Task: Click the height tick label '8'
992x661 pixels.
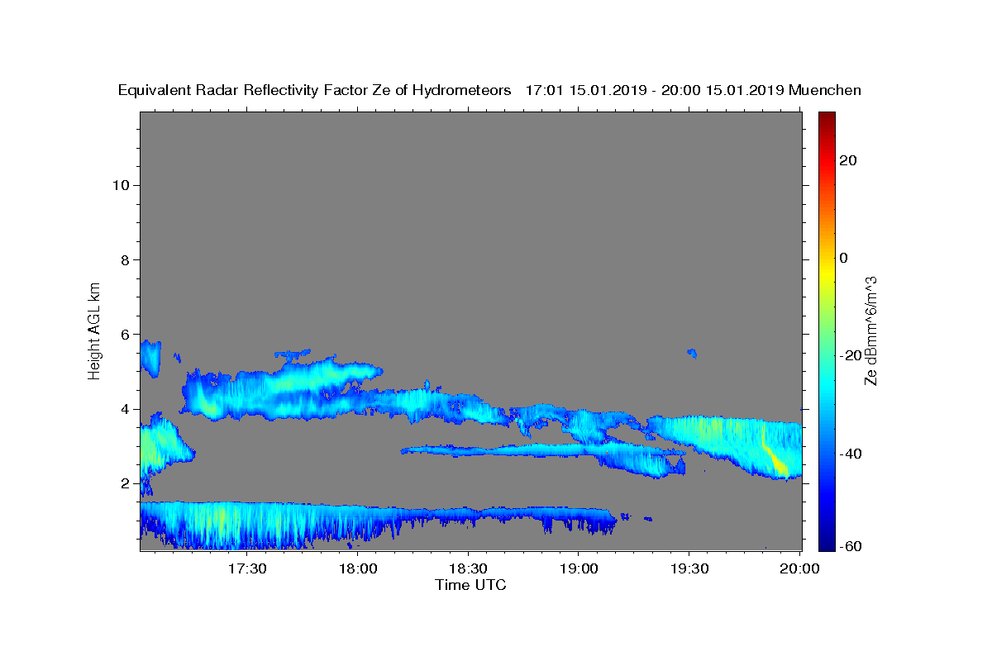Action: [125, 259]
